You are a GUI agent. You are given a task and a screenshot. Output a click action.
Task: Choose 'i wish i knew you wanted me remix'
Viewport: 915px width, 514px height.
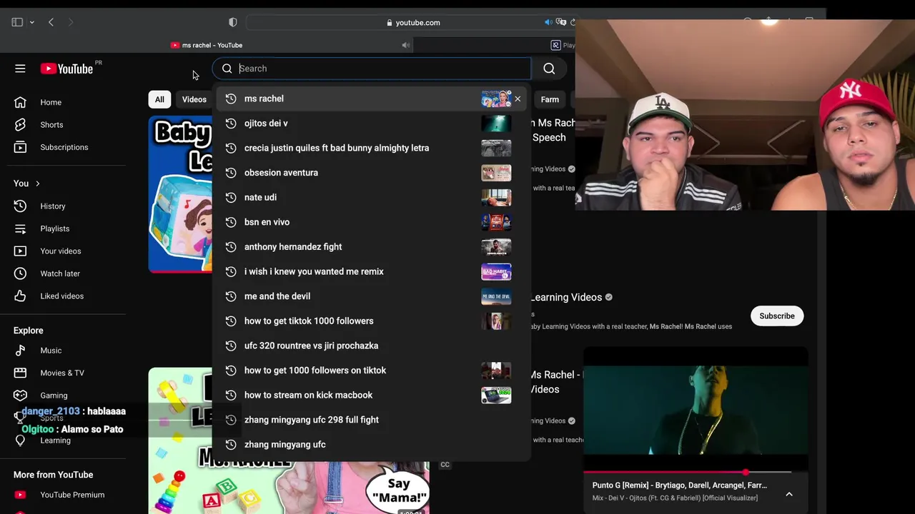[x=371, y=271]
